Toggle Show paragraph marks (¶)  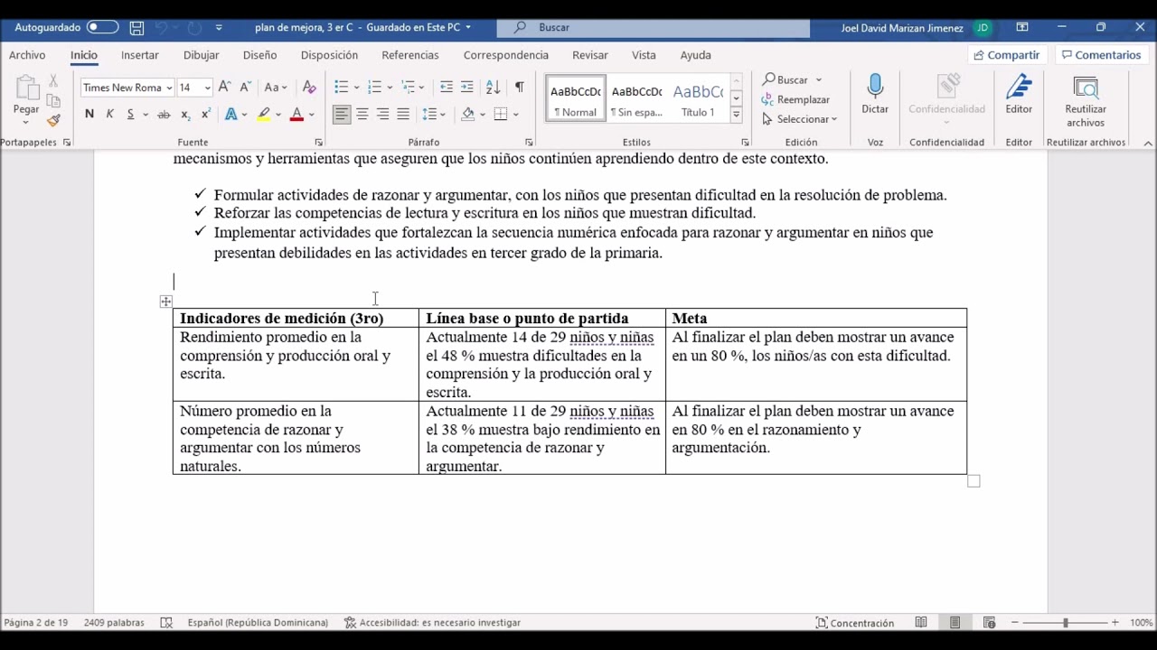(519, 88)
